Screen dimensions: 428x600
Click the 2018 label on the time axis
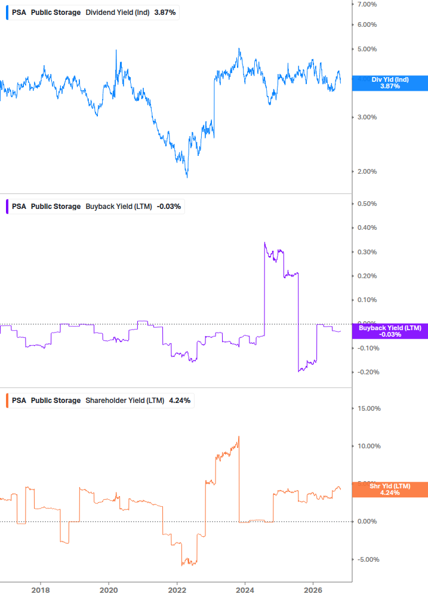point(41,590)
